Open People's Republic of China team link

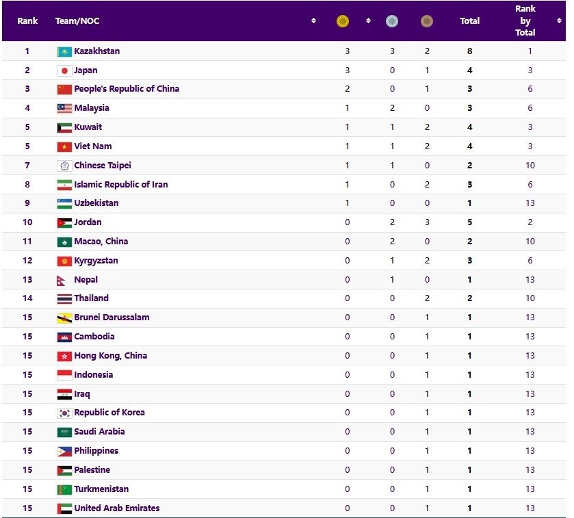click(127, 89)
